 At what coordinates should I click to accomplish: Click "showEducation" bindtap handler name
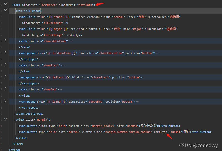55,41
